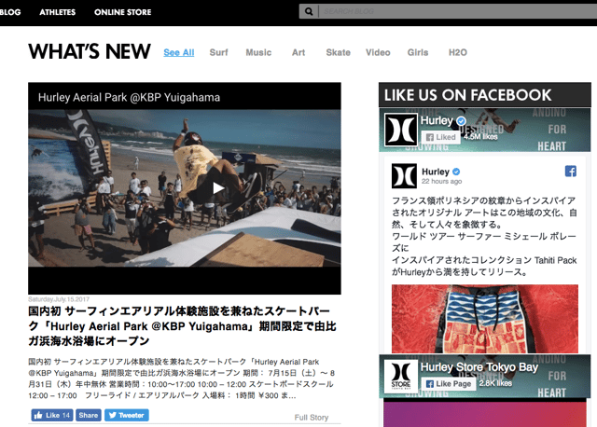This screenshot has width=597, height=427.
Task: Click the Facebook icon on the post
Action: pyautogui.click(x=570, y=172)
